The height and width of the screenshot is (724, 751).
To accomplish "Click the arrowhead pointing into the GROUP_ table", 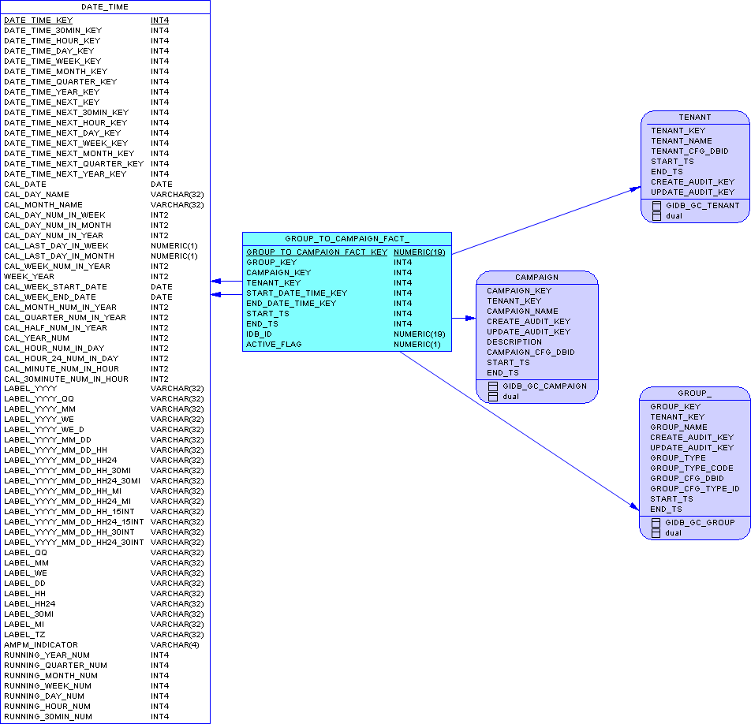I will (x=634, y=506).
